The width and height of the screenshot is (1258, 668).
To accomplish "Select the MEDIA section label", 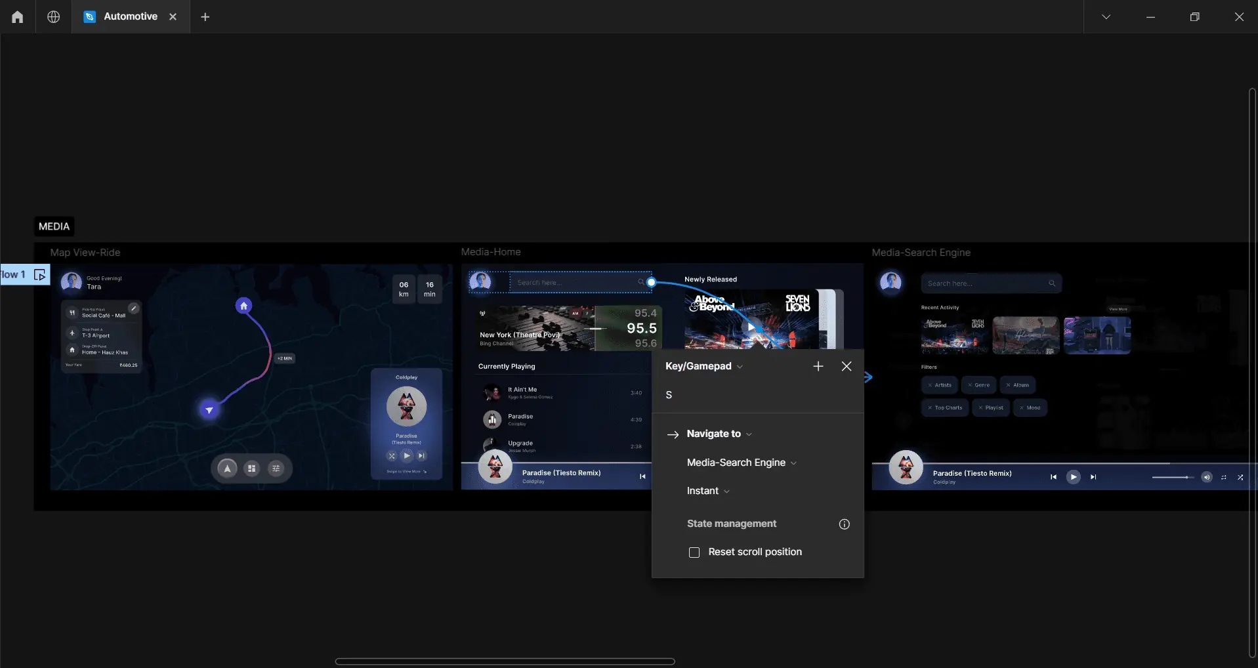I will [x=54, y=226].
